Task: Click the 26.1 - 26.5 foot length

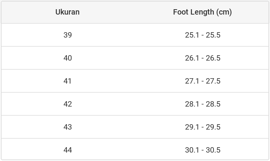Action: (x=202, y=58)
